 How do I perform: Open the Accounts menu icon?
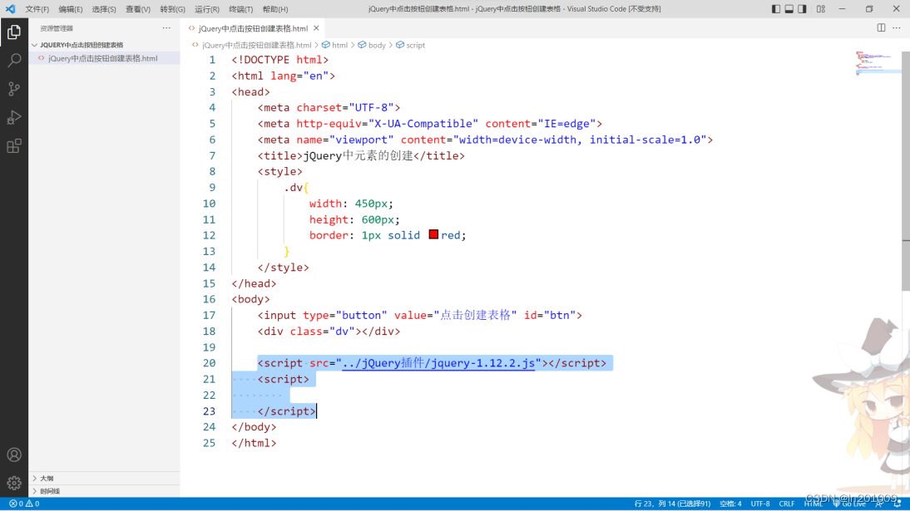(14, 454)
